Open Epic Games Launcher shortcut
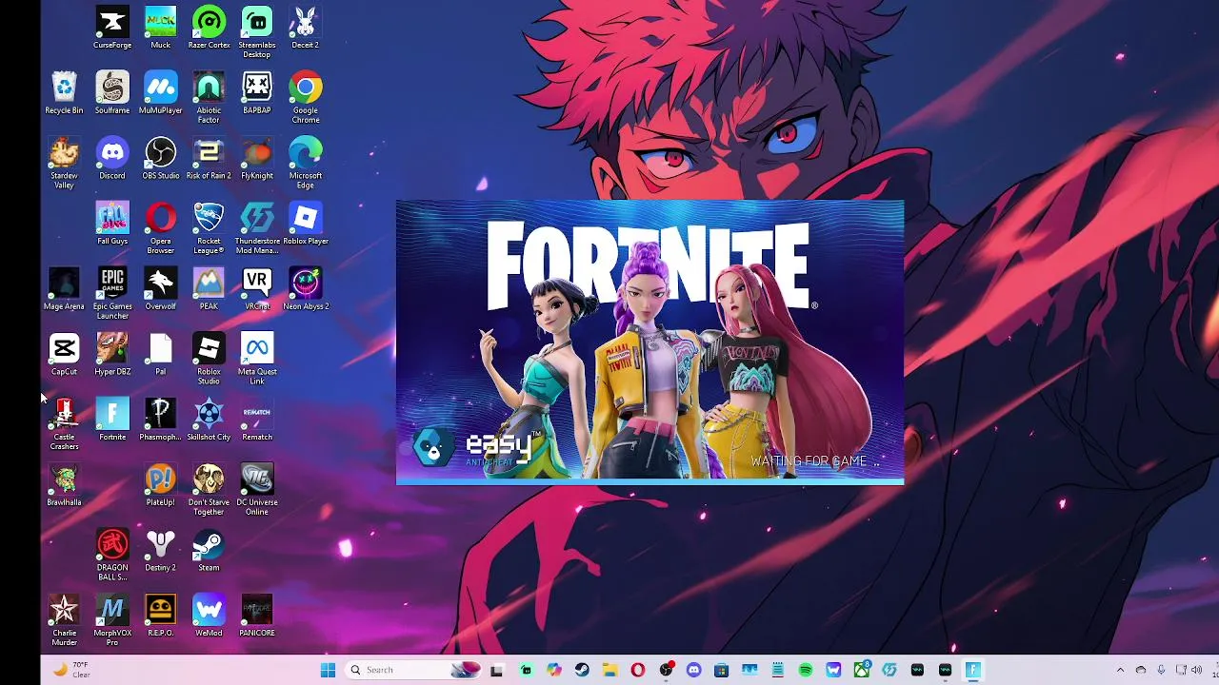This screenshot has height=685, width=1219. point(112,294)
